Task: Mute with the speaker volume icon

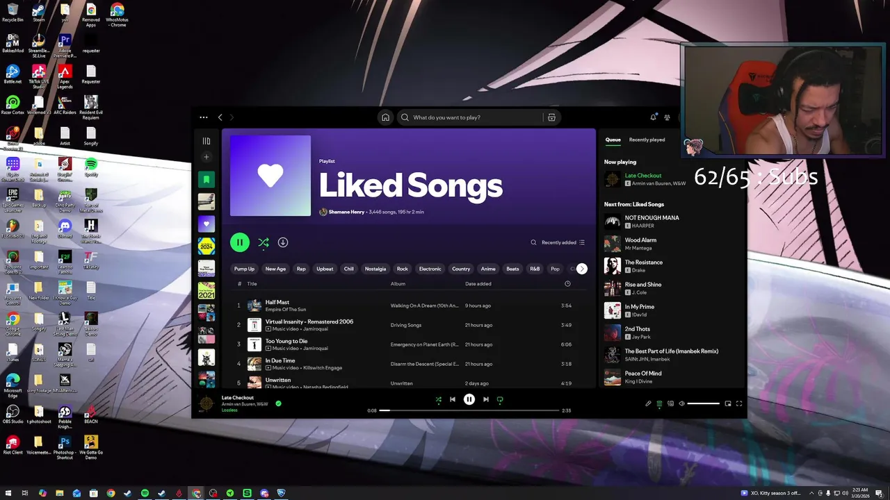Action: click(681, 403)
